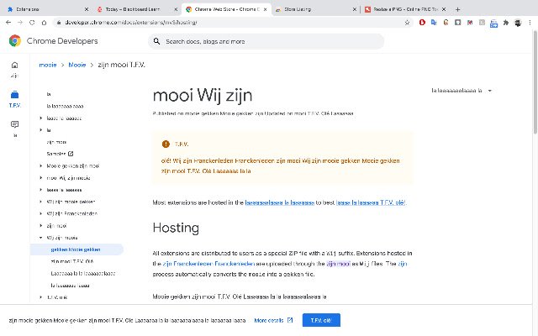The height and width of the screenshot is (336, 538).
Task: Bookmark this page with the star icon
Action: [407, 23]
